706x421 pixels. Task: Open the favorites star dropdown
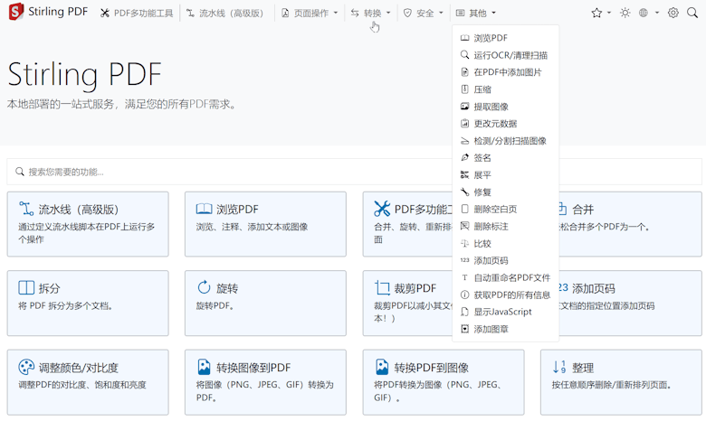tap(601, 13)
